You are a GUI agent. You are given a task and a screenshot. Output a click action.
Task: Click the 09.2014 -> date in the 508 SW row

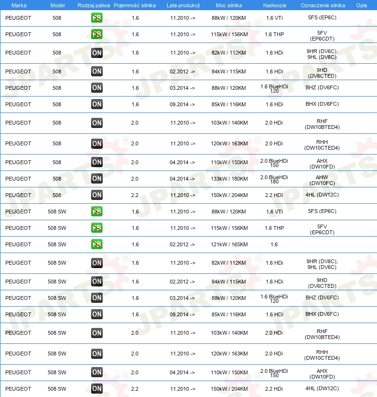coord(182,314)
